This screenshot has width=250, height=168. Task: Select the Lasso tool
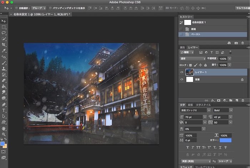pos(4,33)
